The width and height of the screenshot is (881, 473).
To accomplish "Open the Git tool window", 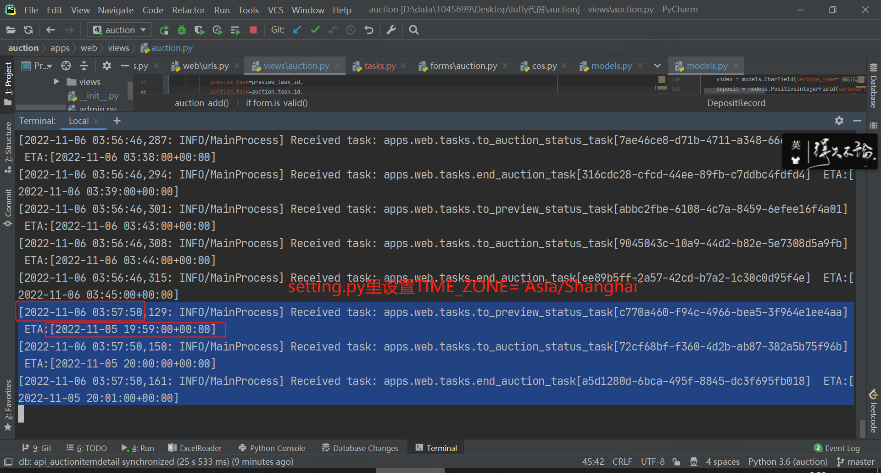I will pos(37,448).
